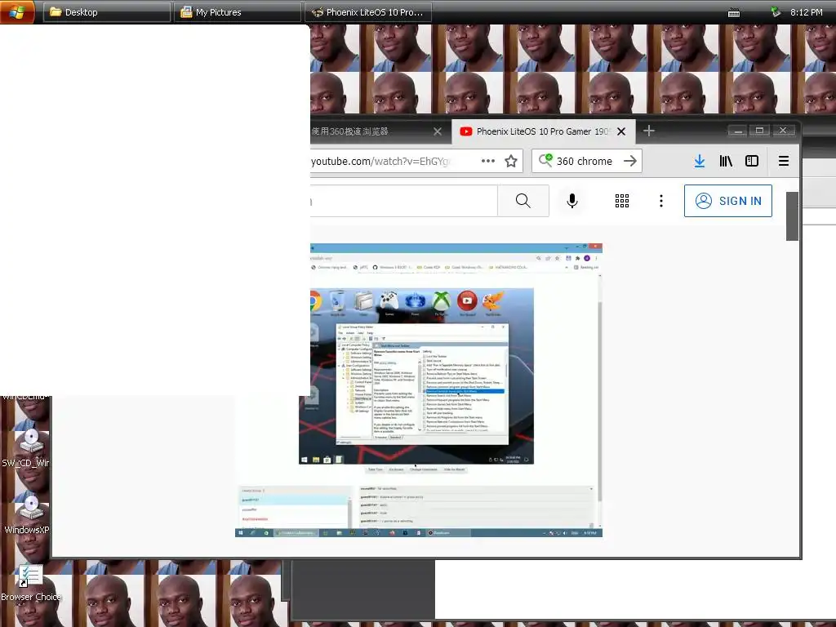
Task: Click the network tray icon near clock
Action: [776, 11]
